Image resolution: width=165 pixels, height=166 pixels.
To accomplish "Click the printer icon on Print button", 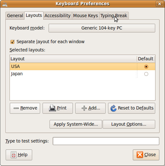I will click(52, 108).
